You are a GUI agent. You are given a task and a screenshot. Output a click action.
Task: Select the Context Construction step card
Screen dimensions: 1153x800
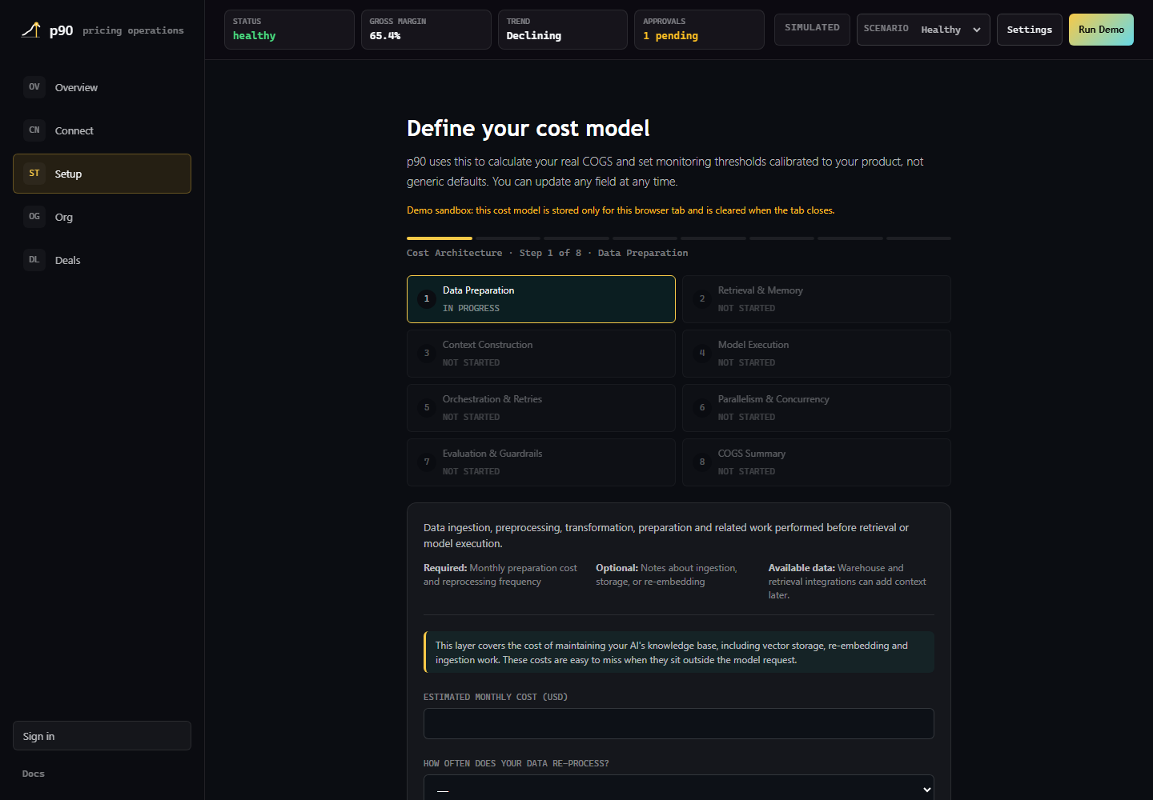pyautogui.click(x=541, y=354)
